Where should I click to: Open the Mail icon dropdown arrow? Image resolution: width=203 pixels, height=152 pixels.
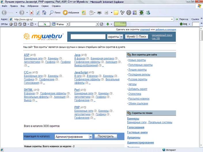(95, 13)
